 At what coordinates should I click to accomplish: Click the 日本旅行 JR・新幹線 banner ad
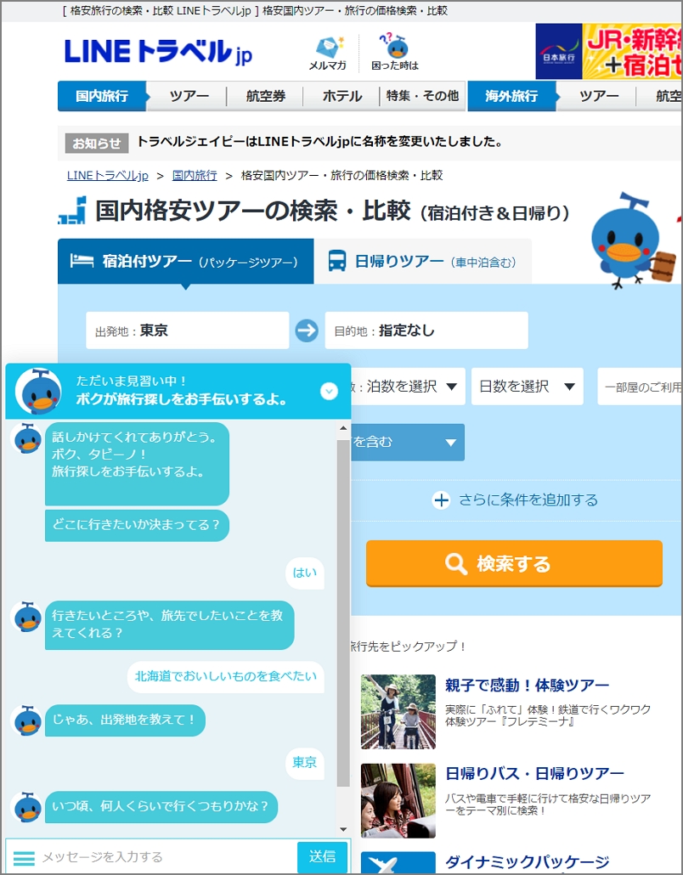click(608, 51)
